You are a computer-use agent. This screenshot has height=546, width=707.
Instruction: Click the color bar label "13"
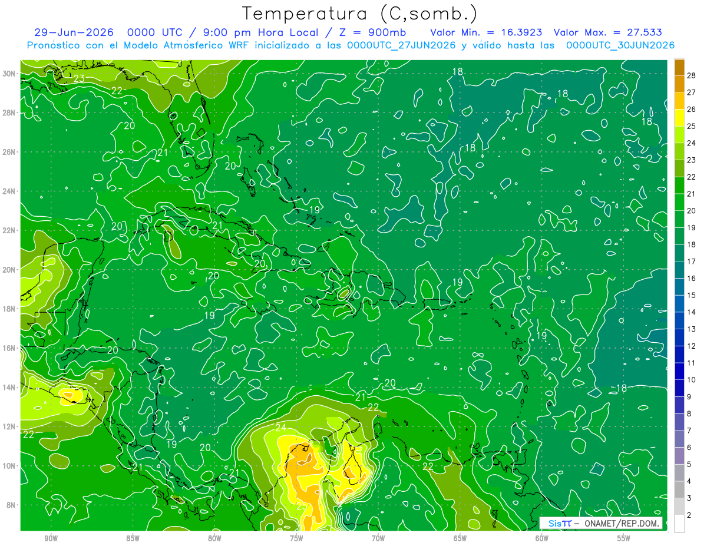pyautogui.click(x=692, y=329)
